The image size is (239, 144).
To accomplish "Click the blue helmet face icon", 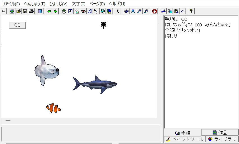I will coord(109,11).
